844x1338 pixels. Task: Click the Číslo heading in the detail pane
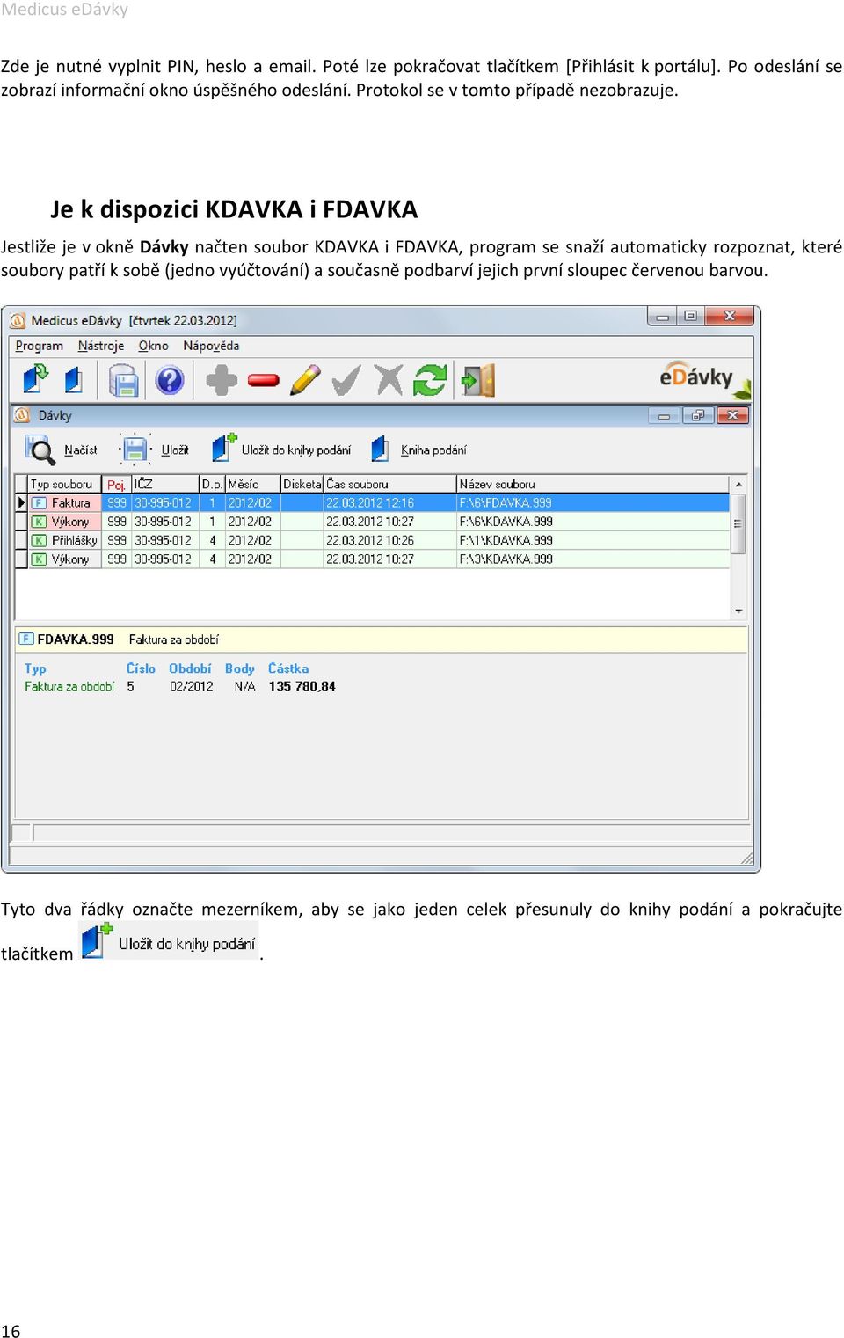141,669
